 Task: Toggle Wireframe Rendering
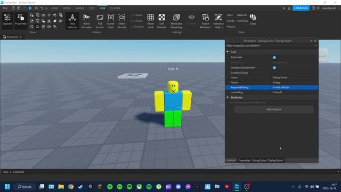176,21
